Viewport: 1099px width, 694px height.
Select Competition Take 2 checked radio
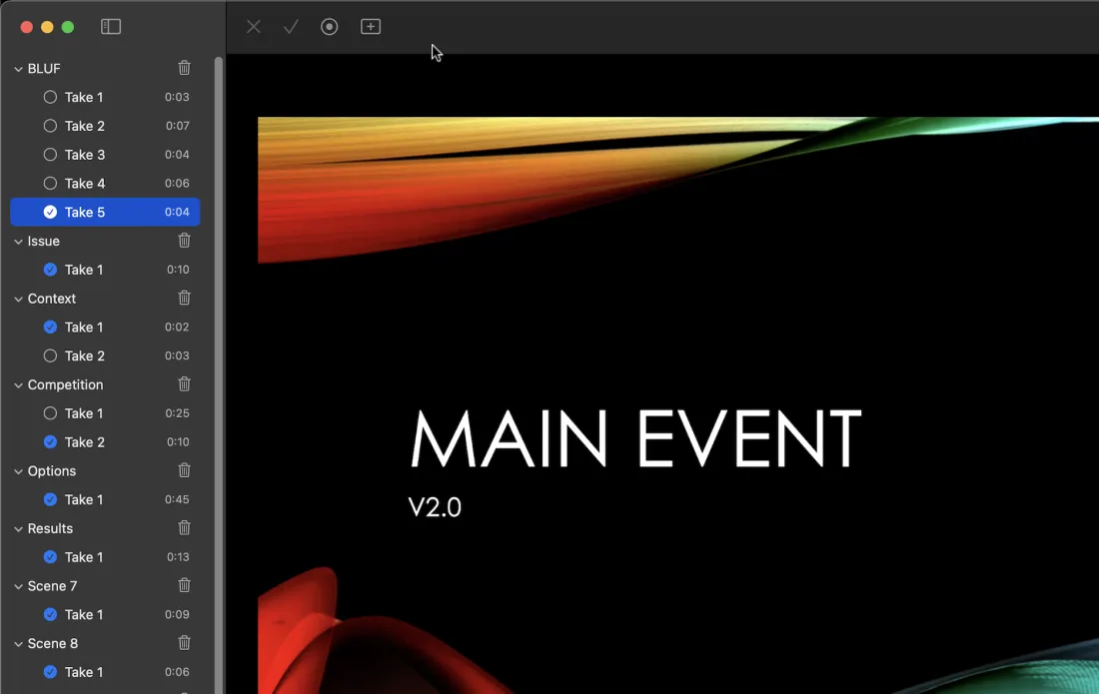(51, 442)
